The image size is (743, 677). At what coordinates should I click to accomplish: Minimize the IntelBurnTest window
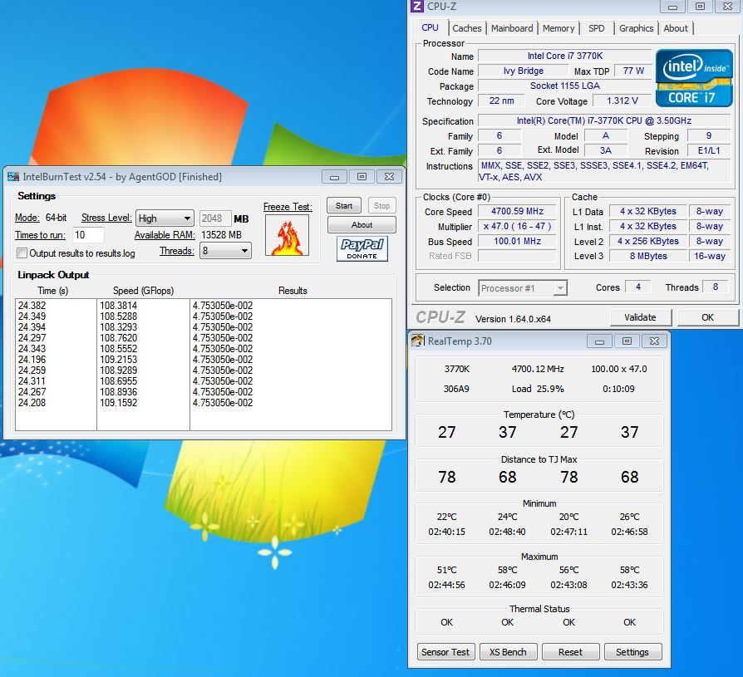click(335, 177)
